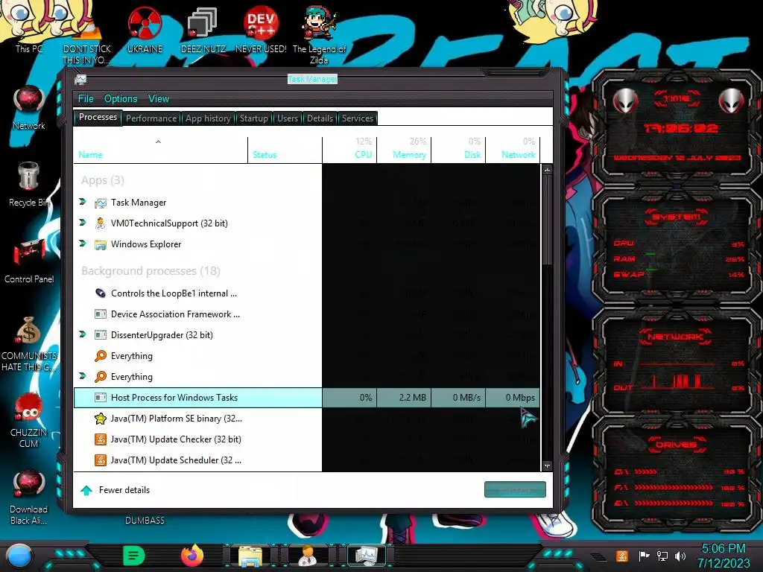Screen dimensions: 763x572
Task: Open the taskbar clock showing 5:06 PM
Action: pos(724,556)
